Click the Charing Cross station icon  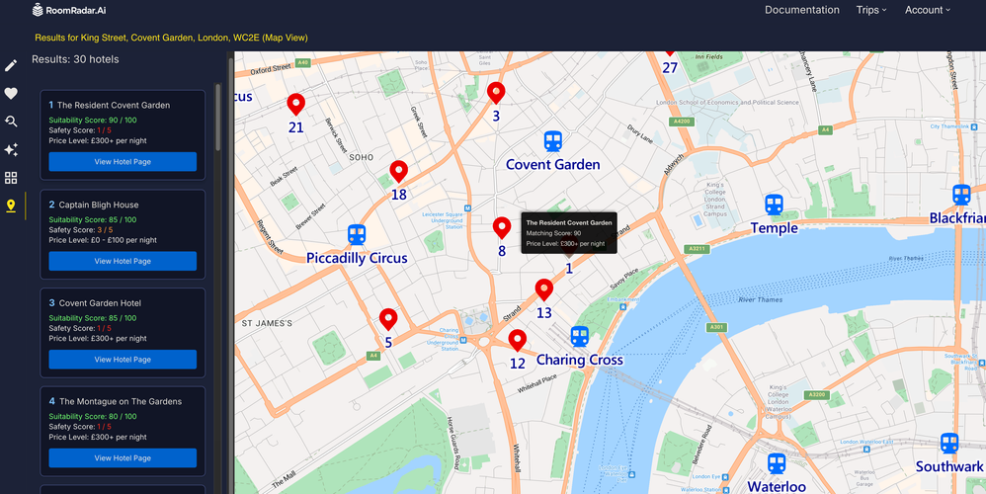tap(580, 337)
